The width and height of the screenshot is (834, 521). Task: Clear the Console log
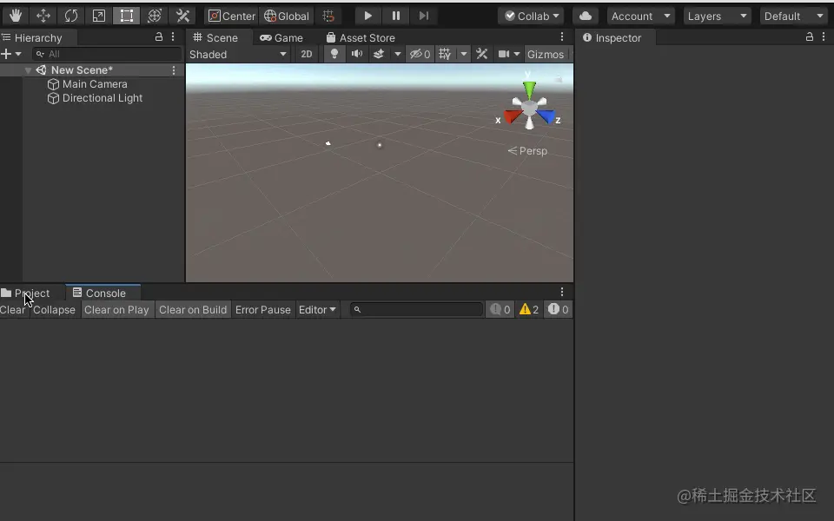[13, 310]
